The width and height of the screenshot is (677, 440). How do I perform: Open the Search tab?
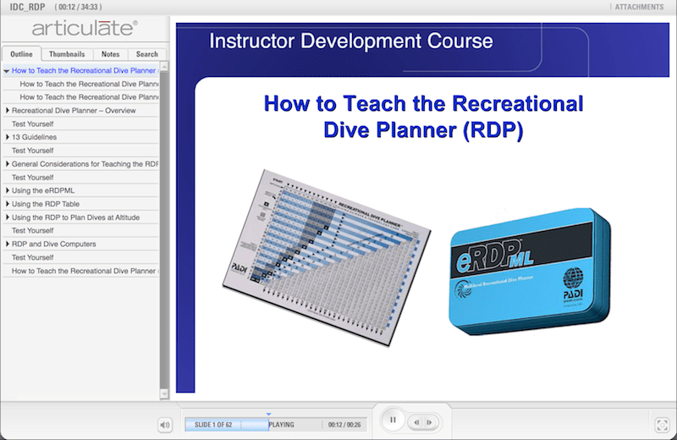(x=146, y=54)
